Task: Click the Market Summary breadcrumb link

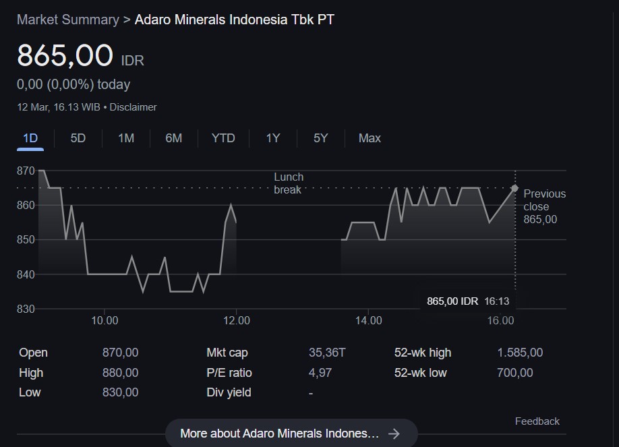Action: click(67, 20)
